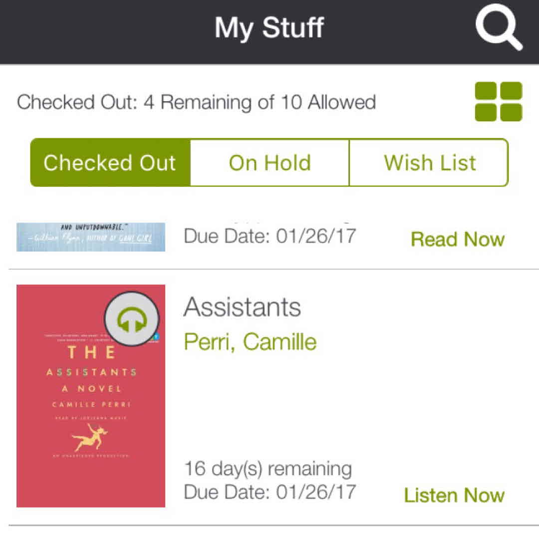Tap the headphones audiobook badge

[x=131, y=318]
